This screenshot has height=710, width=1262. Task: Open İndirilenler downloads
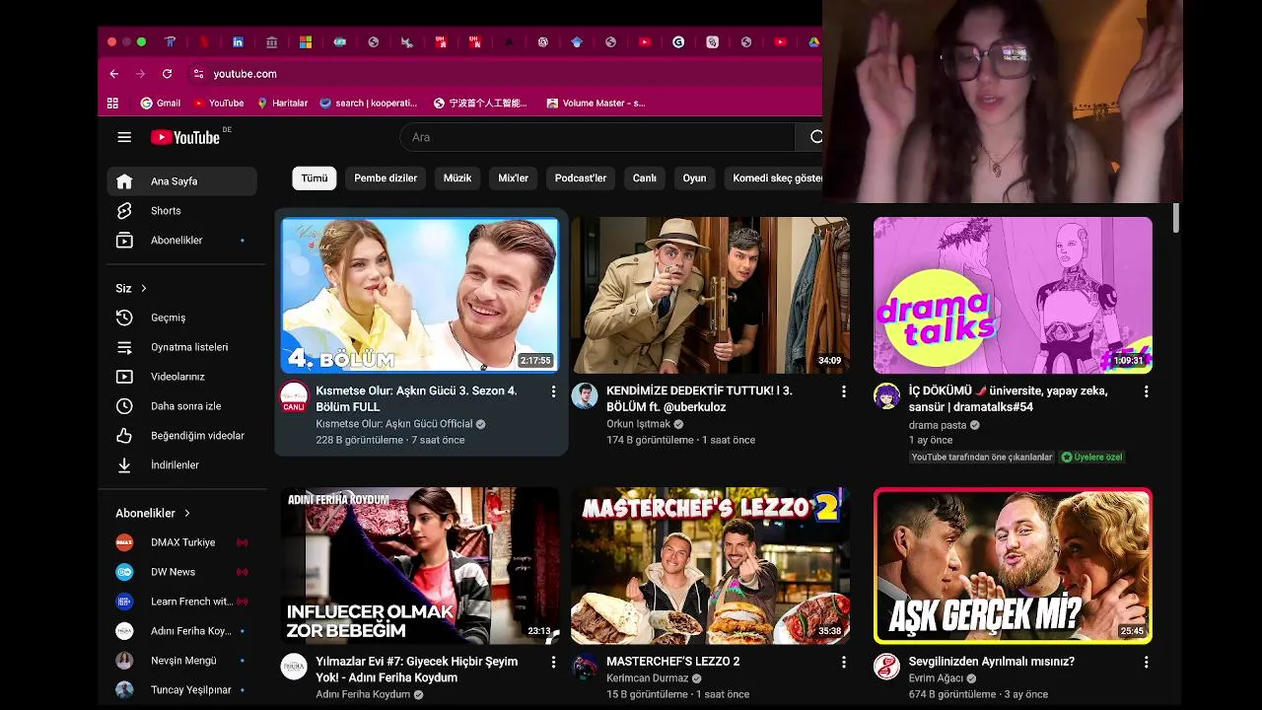182,465
